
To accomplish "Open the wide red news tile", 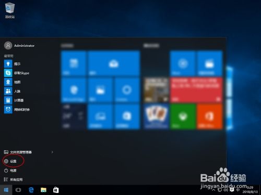I will tap(196, 90).
